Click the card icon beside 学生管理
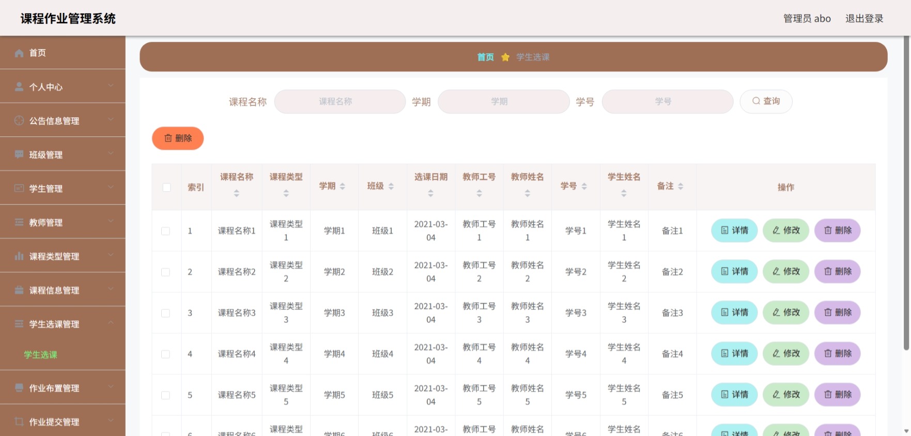The height and width of the screenshot is (436, 911). click(19, 189)
